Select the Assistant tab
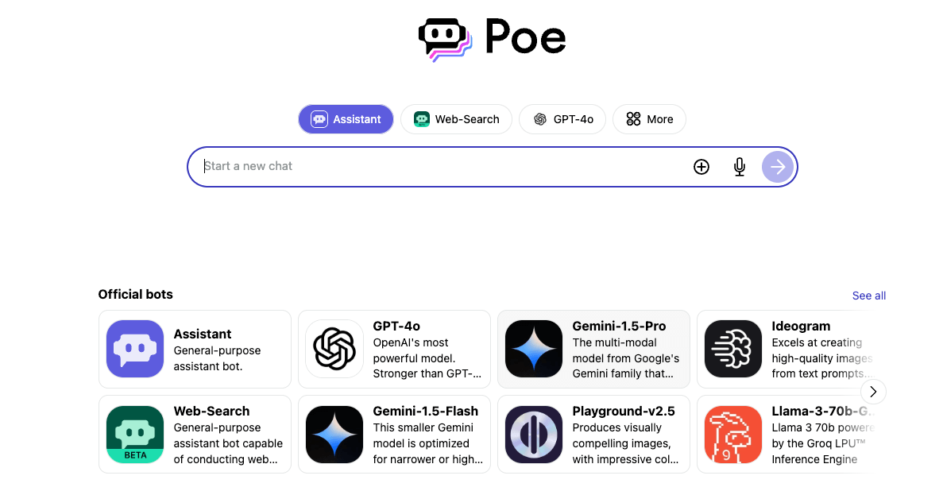Screen dimensions: 943x491 [346, 118]
